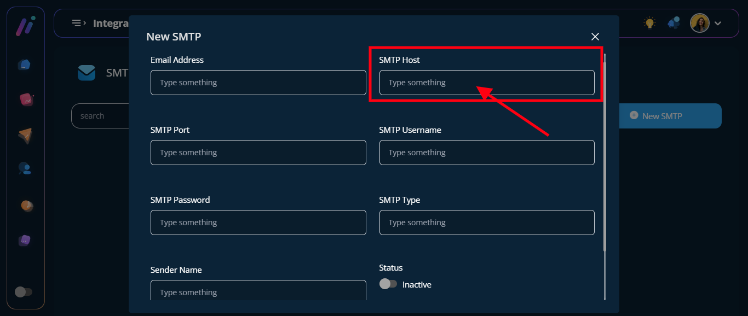Toggle the switch at the sidebar bottom

point(24,292)
